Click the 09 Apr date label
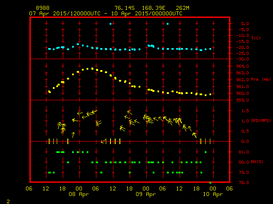 [146, 194]
